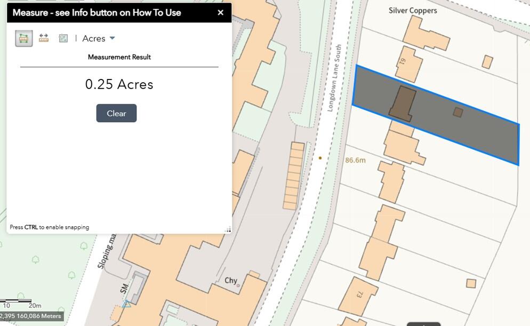Click the 86.6m spot height label
The image size is (530, 326).
[355, 160]
